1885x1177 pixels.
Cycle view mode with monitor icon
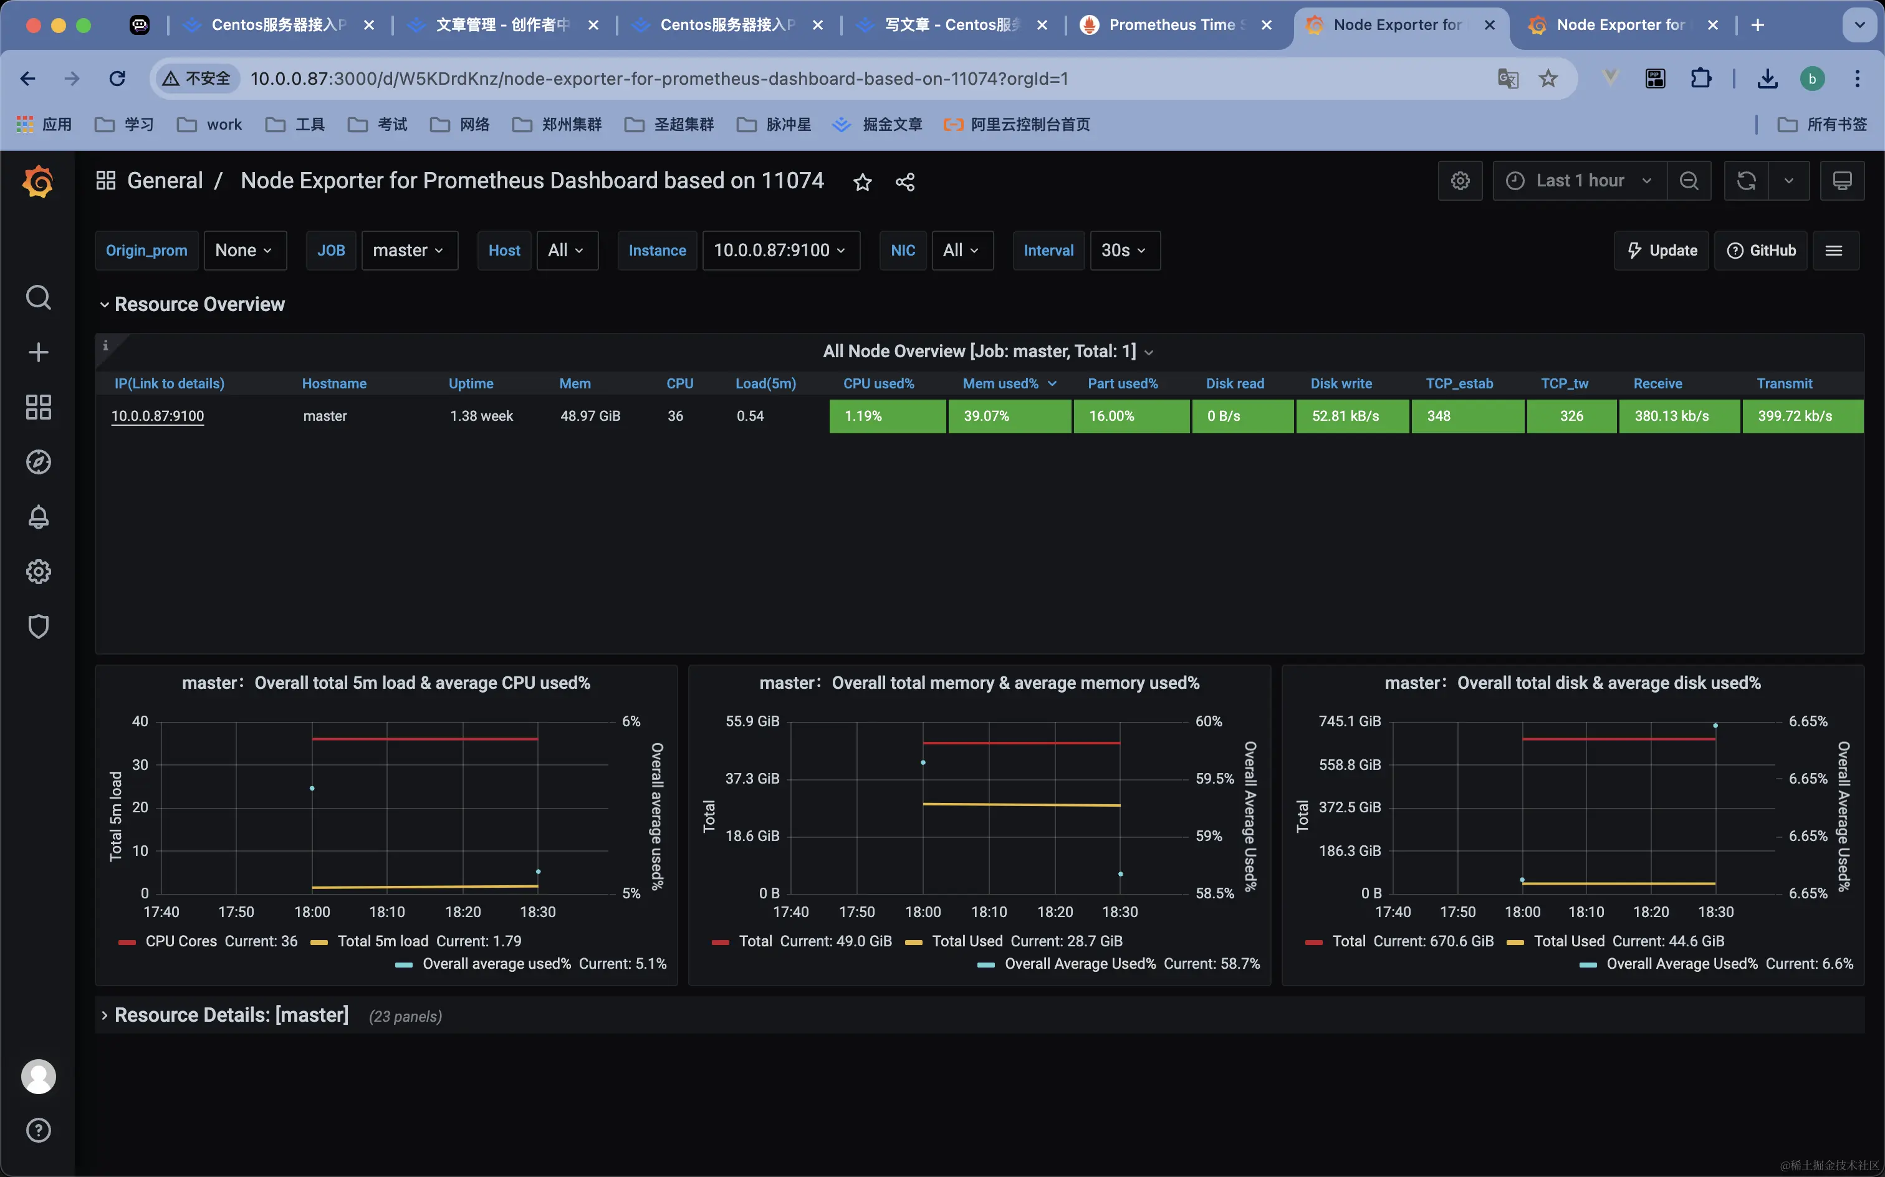[1841, 181]
